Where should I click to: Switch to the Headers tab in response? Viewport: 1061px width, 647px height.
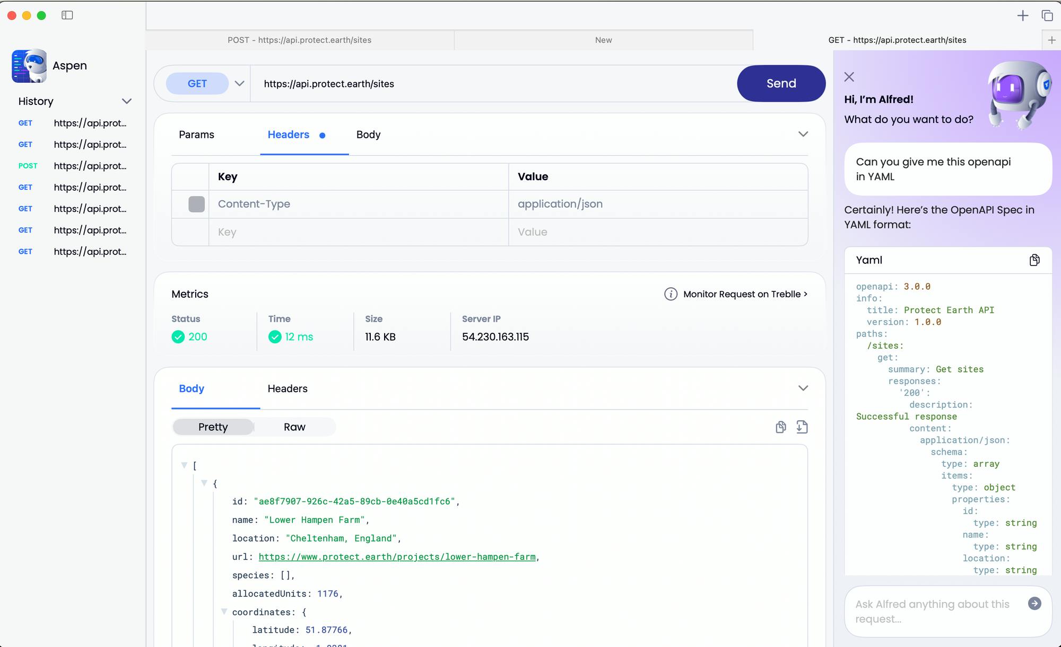coord(286,388)
